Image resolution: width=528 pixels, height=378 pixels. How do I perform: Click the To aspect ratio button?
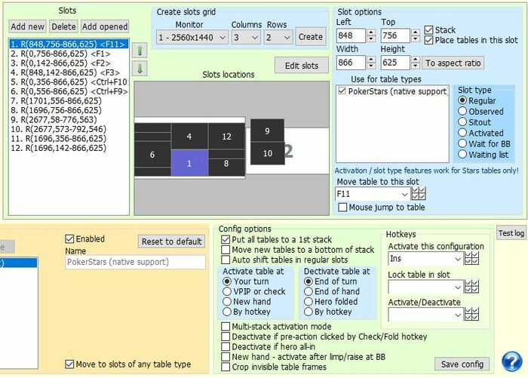(x=453, y=63)
